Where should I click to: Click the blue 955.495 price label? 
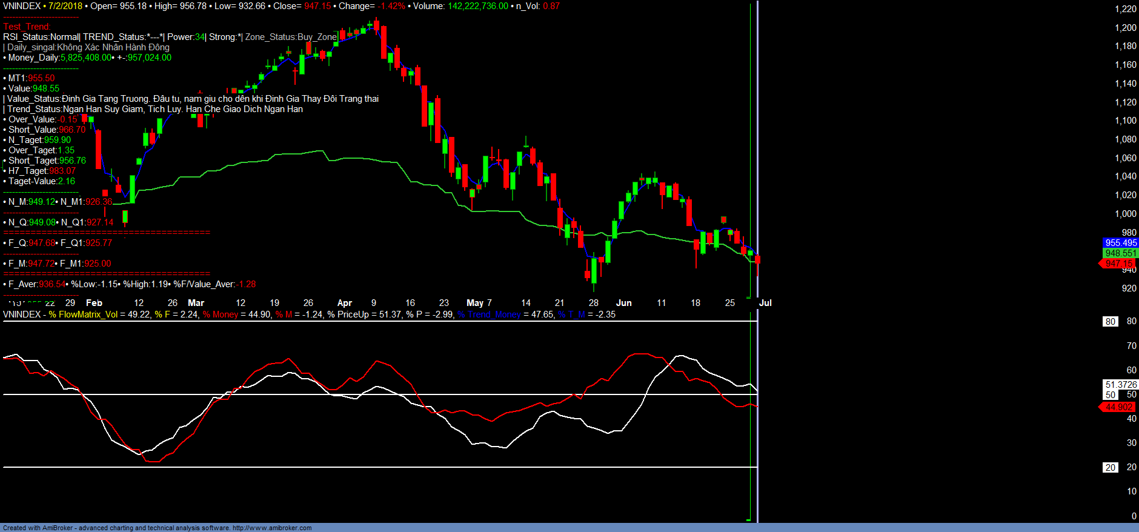coord(1120,243)
